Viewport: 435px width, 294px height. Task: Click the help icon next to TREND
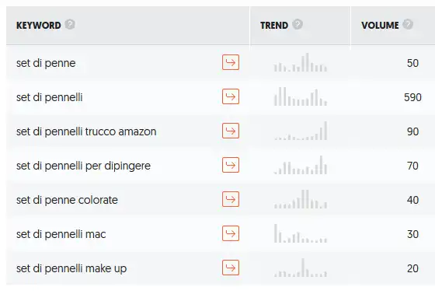click(298, 24)
